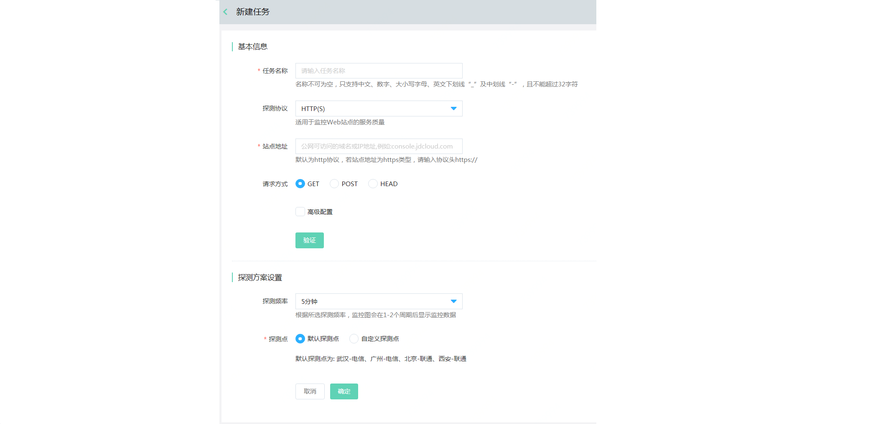Click the 任务名称 task name input field
The image size is (878, 424).
pyautogui.click(x=378, y=71)
